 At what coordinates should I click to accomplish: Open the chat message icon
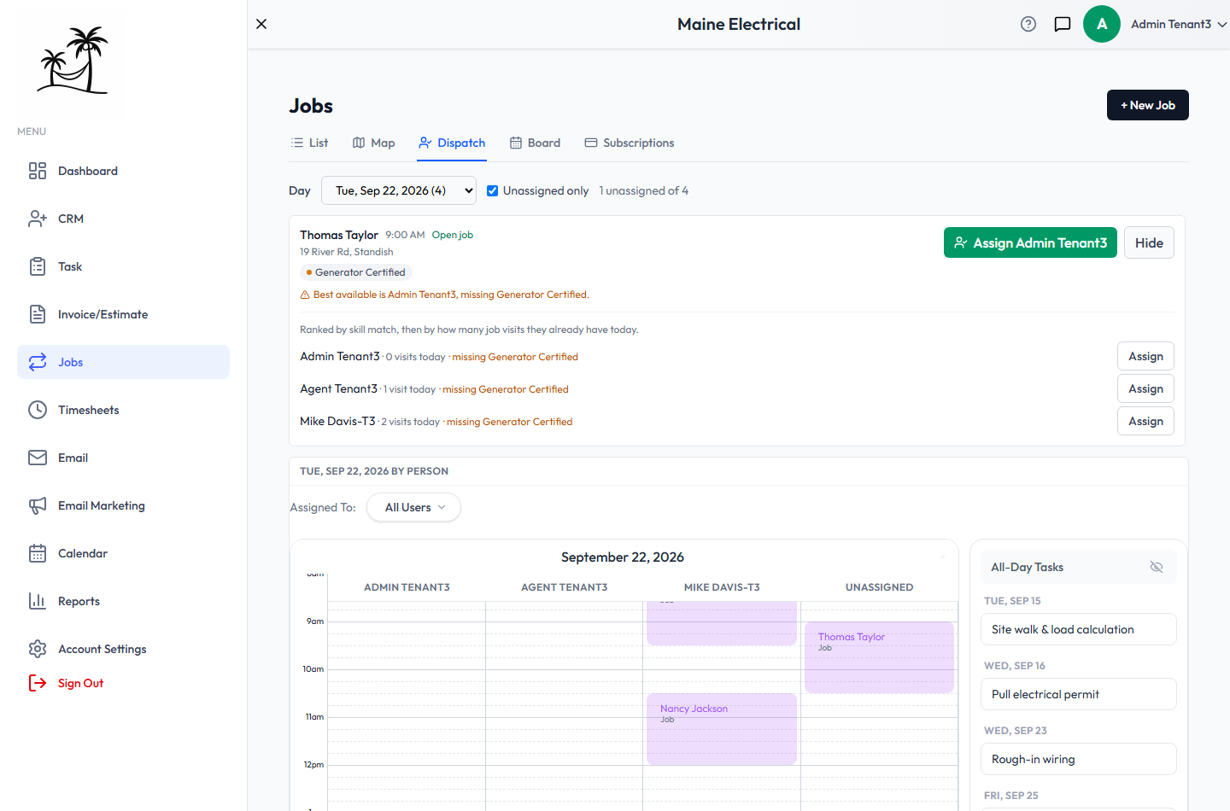[x=1063, y=24]
